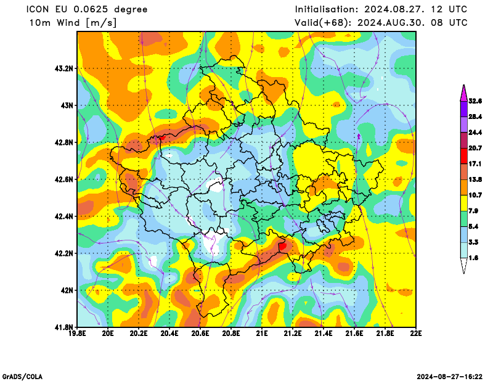The width and height of the screenshot is (493, 381).
Task: Click the 22E longitude label
Action: 416,333
